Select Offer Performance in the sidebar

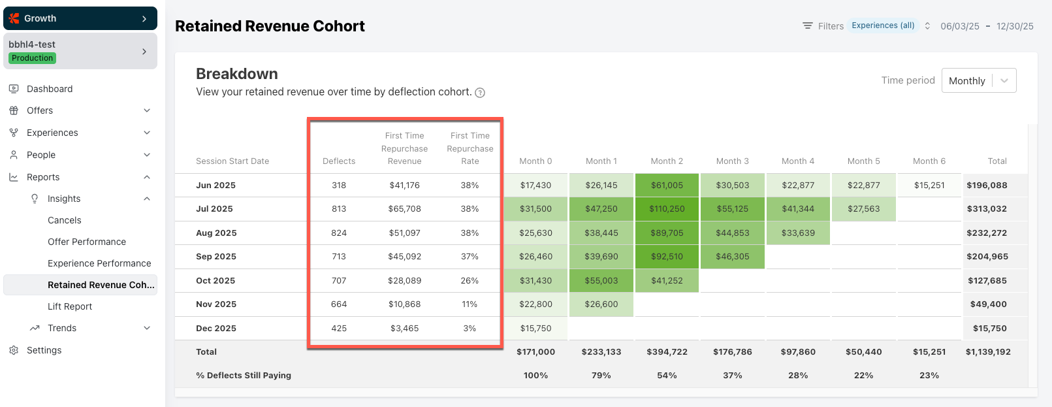tap(87, 242)
